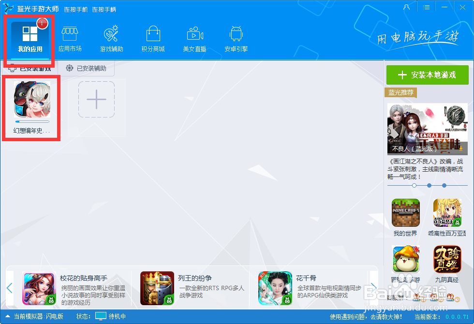
Task: Open the Minecraft 我的世界 icon
Action: pos(406,213)
